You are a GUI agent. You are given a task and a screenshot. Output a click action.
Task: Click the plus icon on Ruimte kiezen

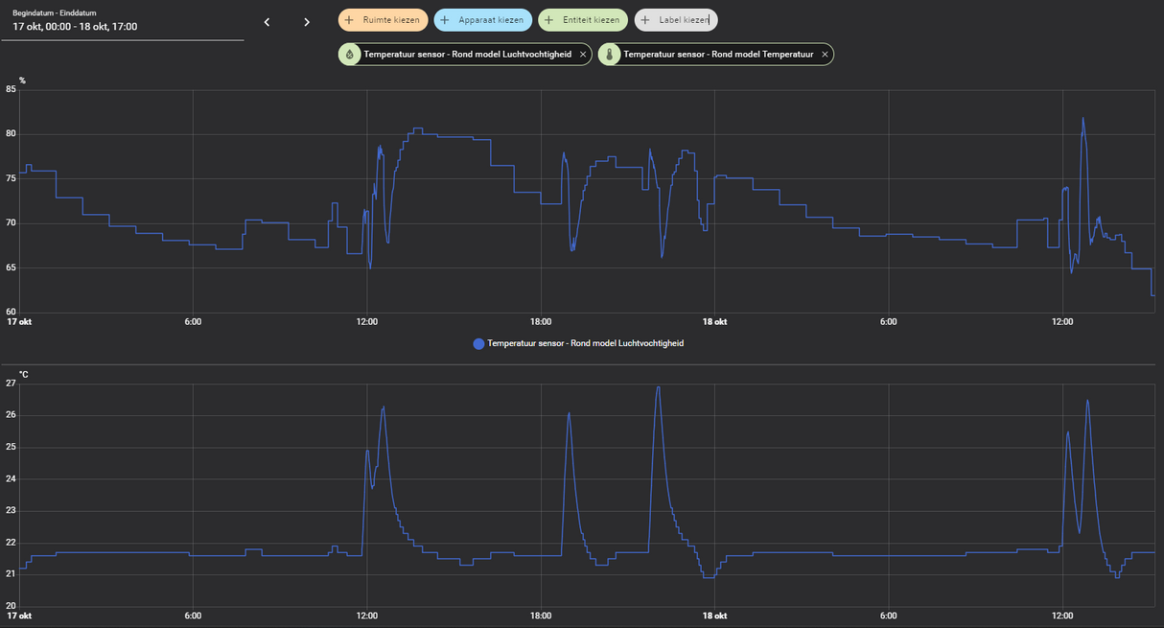[x=349, y=20]
